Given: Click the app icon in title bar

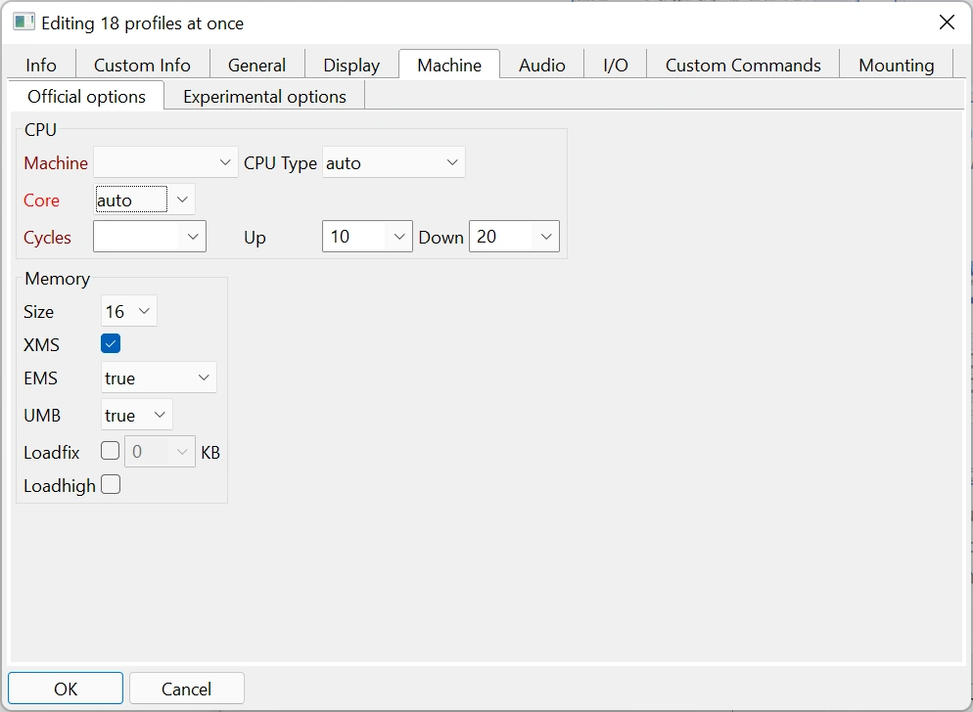Looking at the screenshot, I should point(23,22).
